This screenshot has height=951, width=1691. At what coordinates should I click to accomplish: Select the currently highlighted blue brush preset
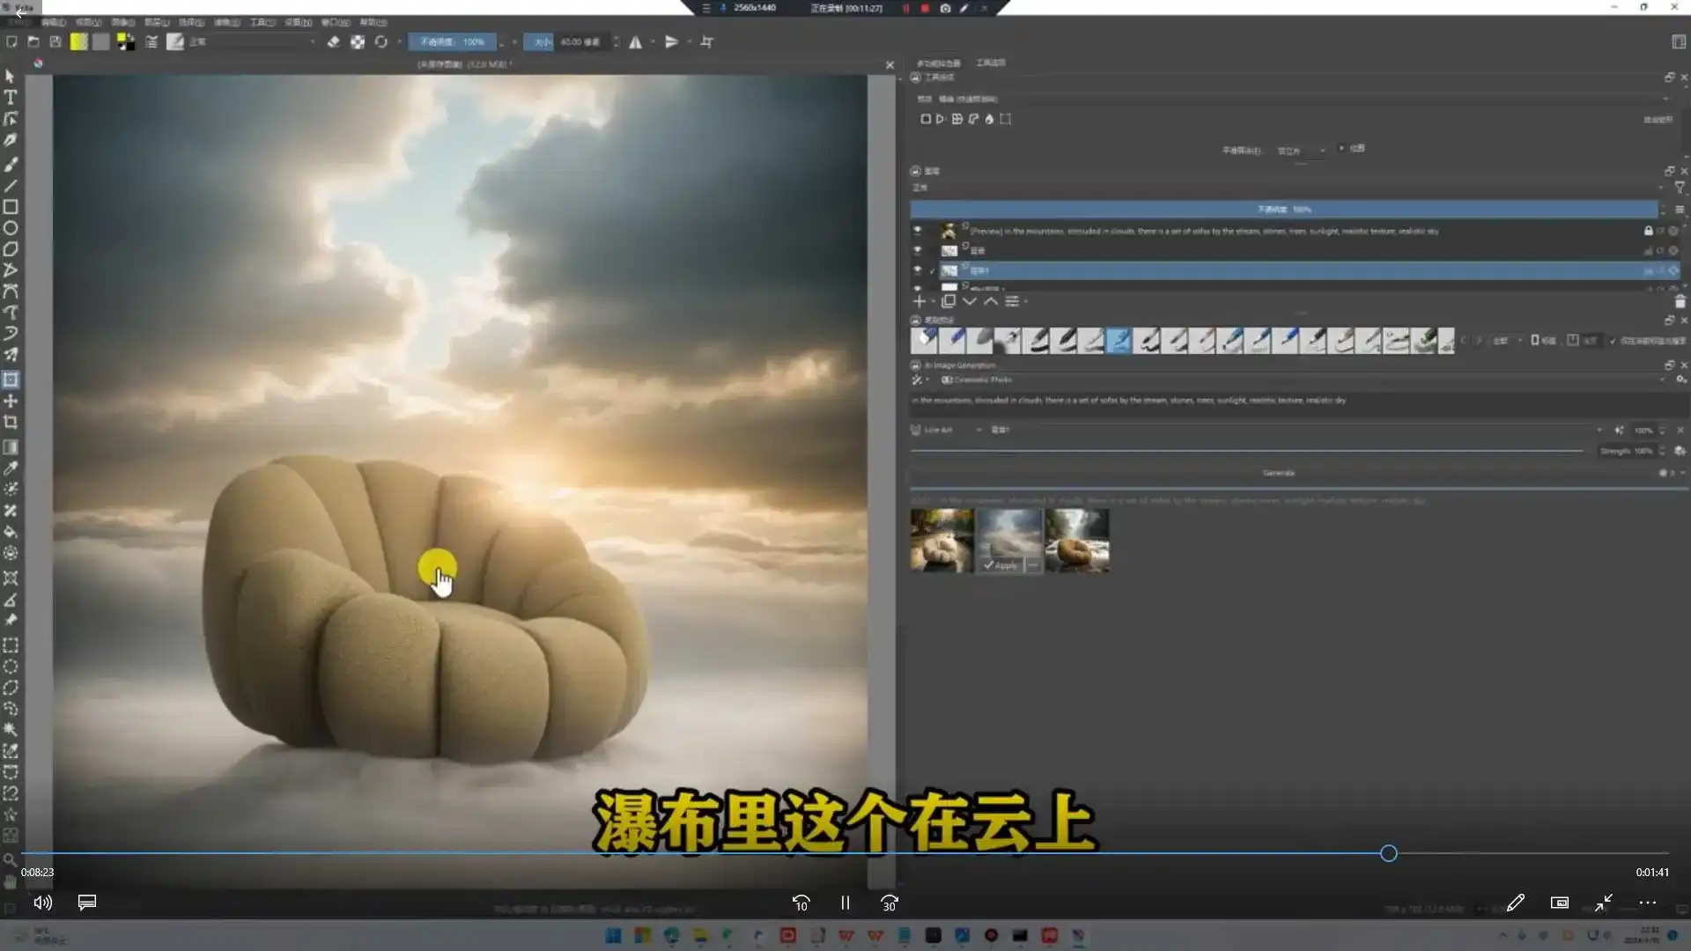[1119, 342]
